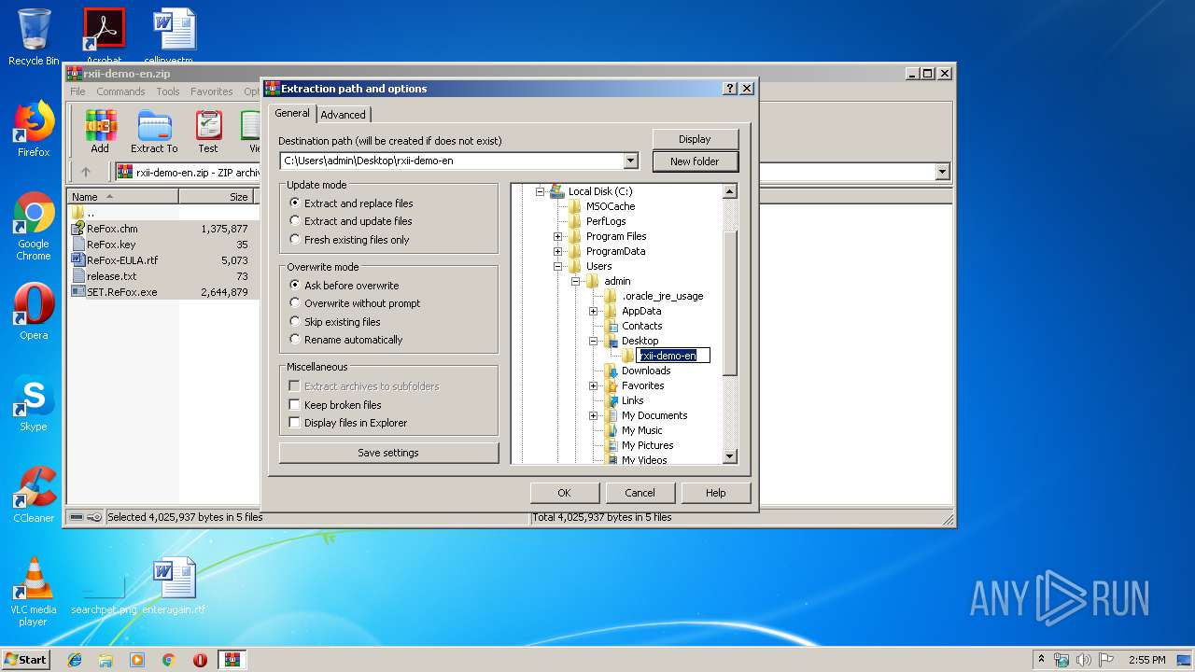Screen dimensions: 1195x672
Task: Select the SET.ReFox.exe file
Action: [121, 292]
